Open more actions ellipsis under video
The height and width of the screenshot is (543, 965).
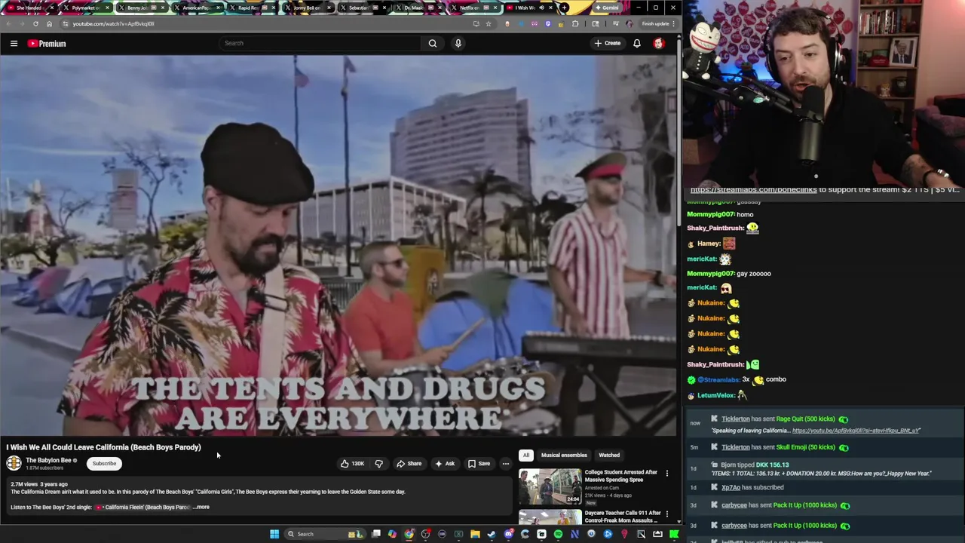tap(506, 464)
